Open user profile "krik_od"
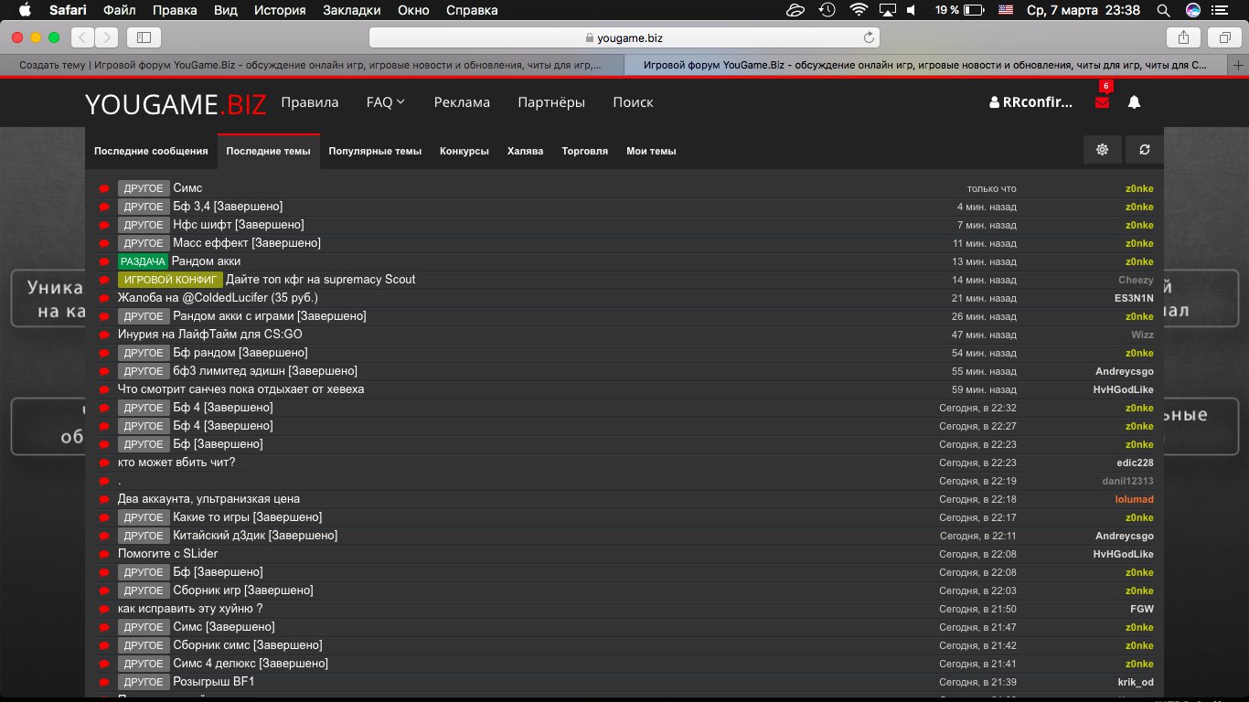The height and width of the screenshot is (702, 1249). click(x=1136, y=682)
